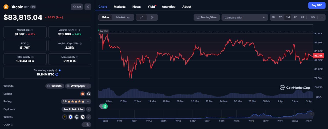Click info icon beside Vol/Mkt Cap (24h)
The image size is (328, 129).
click(81, 44)
